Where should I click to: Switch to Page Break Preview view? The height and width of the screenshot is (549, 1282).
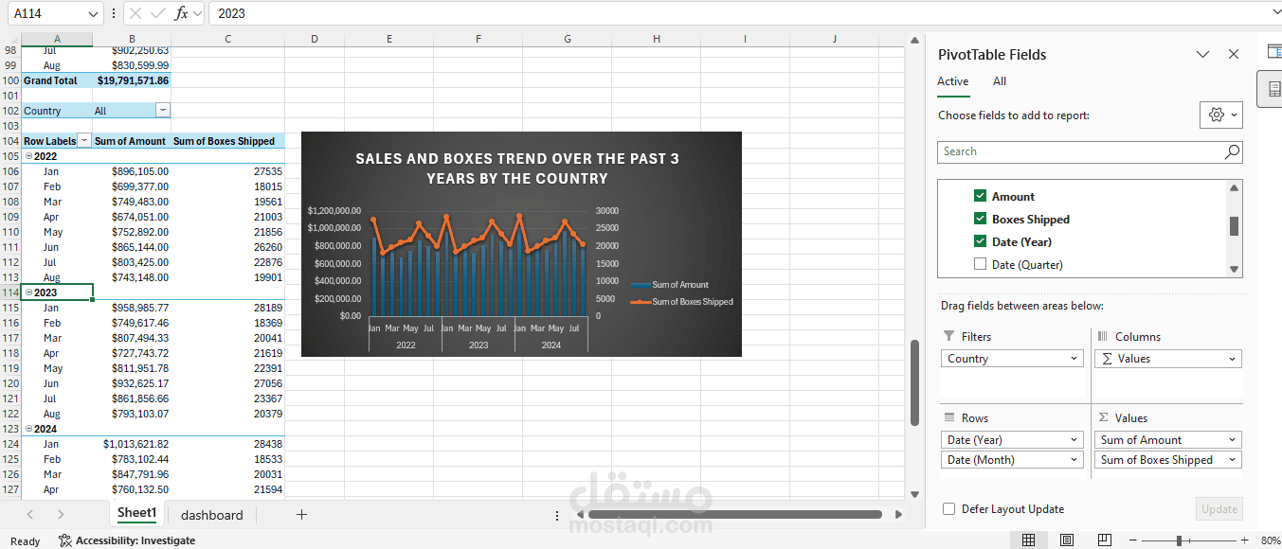click(1105, 540)
